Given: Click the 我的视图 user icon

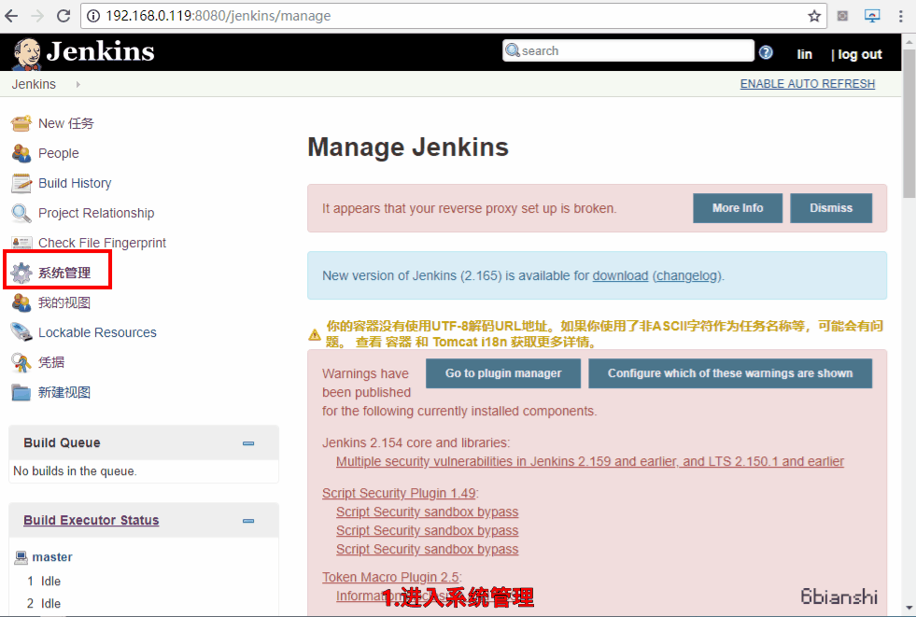Looking at the screenshot, I should (21, 302).
